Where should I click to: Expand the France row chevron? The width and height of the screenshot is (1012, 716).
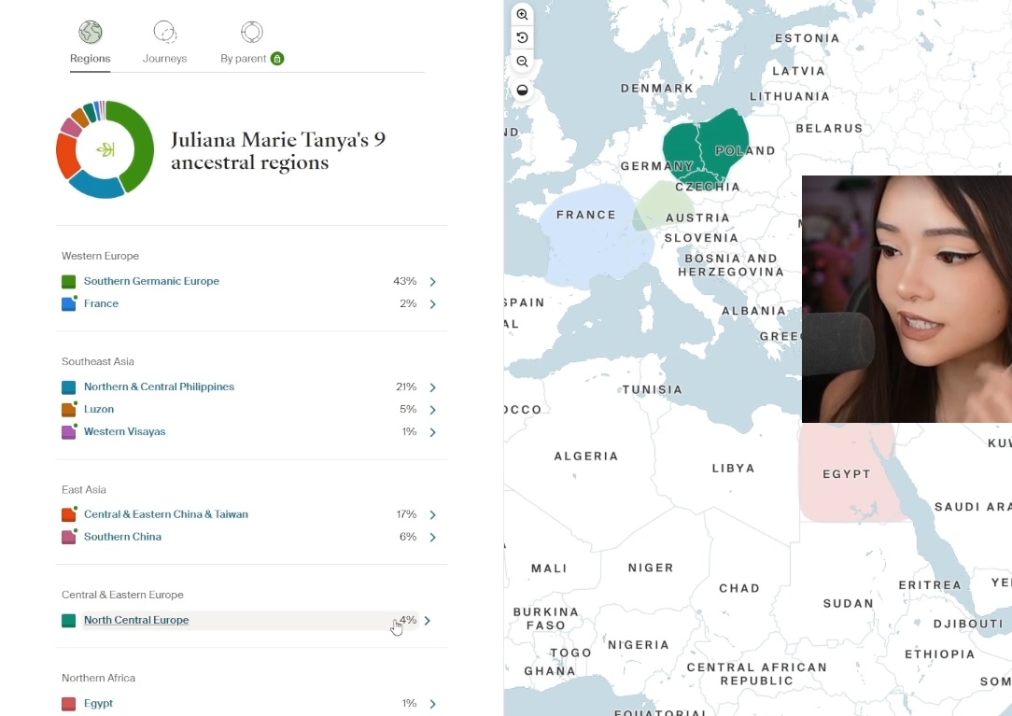433,304
